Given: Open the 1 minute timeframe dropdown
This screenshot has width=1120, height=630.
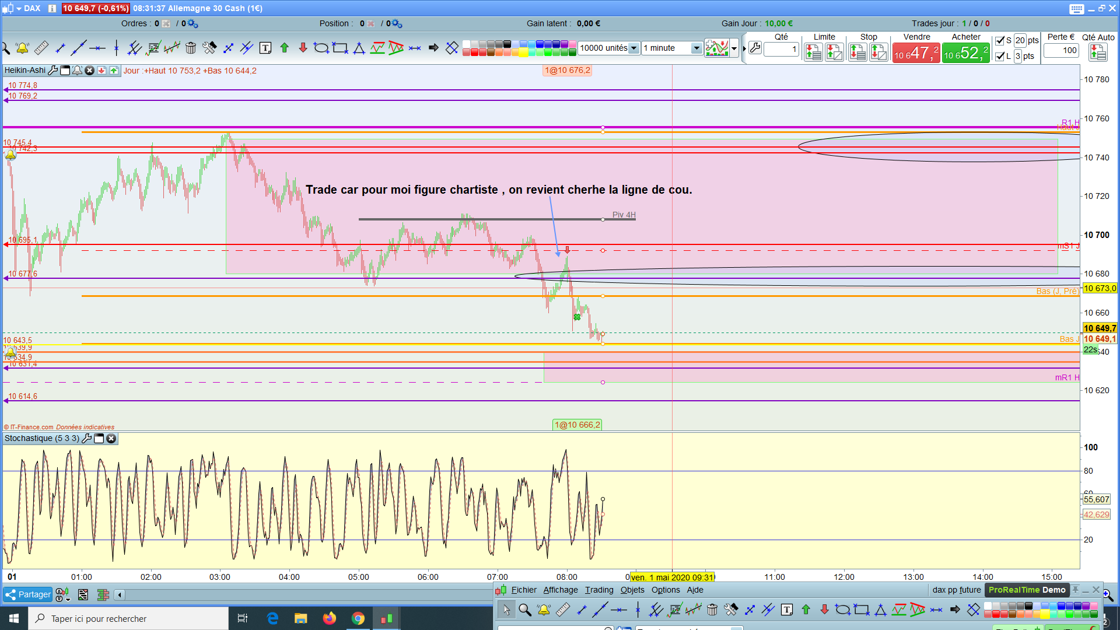Looking at the screenshot, I should point(696,48).
